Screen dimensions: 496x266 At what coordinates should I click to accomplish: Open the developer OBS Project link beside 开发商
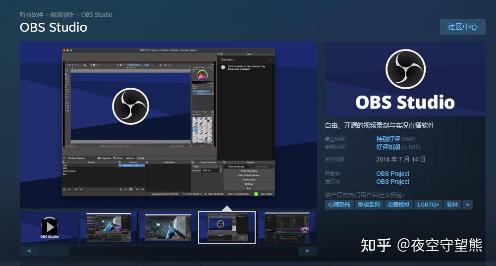[392, 174]
